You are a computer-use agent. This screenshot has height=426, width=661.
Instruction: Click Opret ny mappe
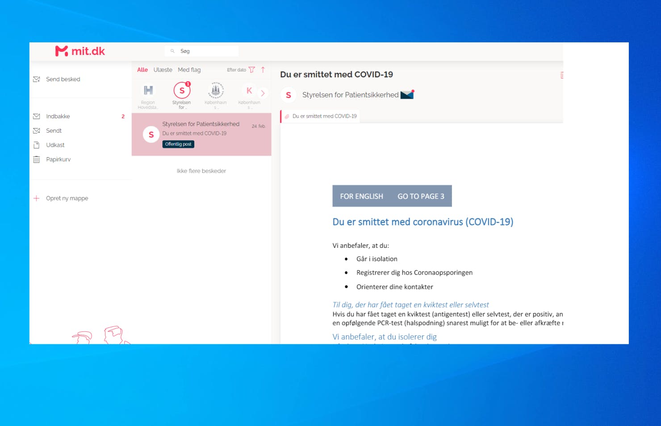(x=67, y=198)
